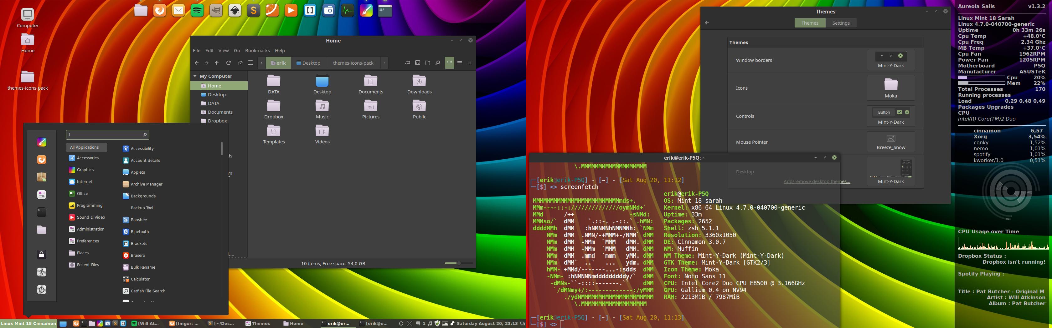This screenshot has width=1052, height=328.
Task: Select the Themes tab in Themes window
Action: click(x=810, y=23)
